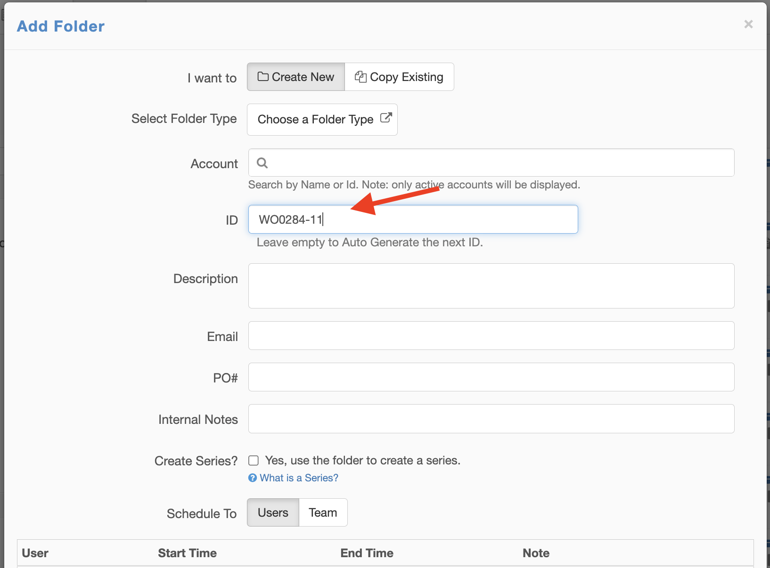The width and height of the screenshot is (770, 568).
Task: Click the Email input field
Action: (x=491, y=336)
